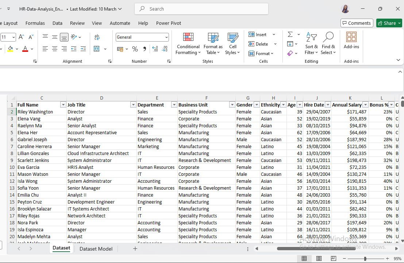Open the Fill down icon
Image resolution: width=404 pixels, height=263 pixels.
coord(290,44)
